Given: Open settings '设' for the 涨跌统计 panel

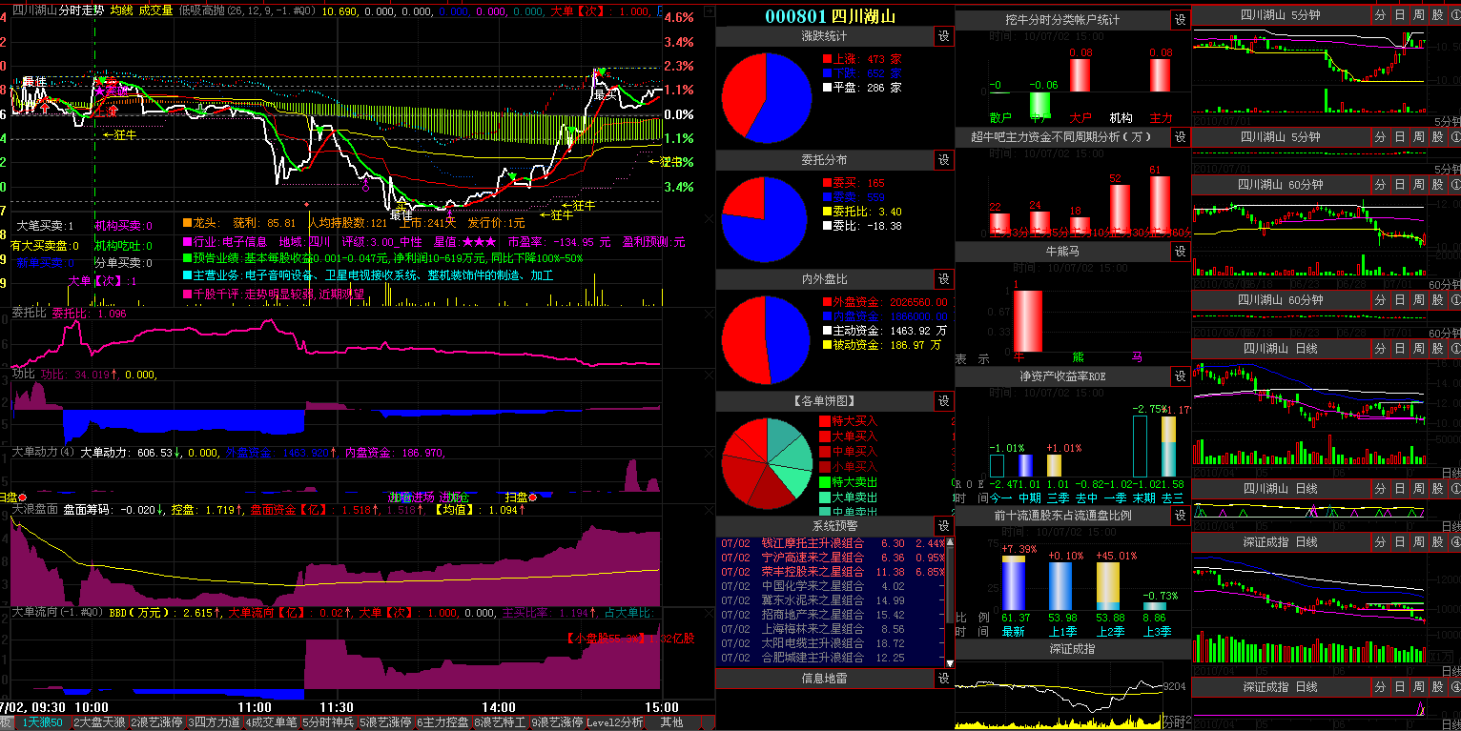Looking at the screenshot, I should 944,36.
